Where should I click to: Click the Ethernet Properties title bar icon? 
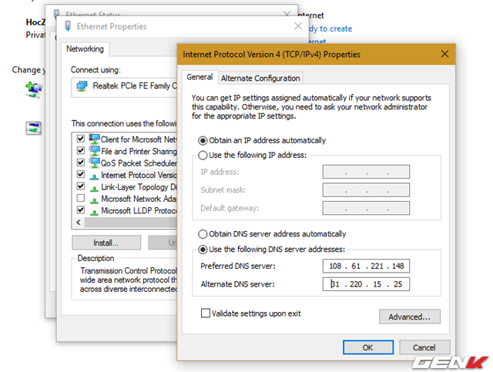click(69, 27)
